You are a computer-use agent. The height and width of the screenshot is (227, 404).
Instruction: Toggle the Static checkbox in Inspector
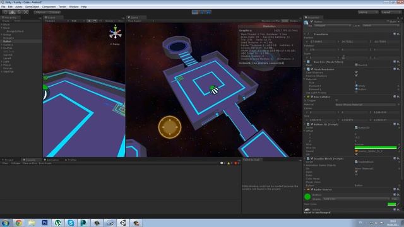(x=388, y=21)
